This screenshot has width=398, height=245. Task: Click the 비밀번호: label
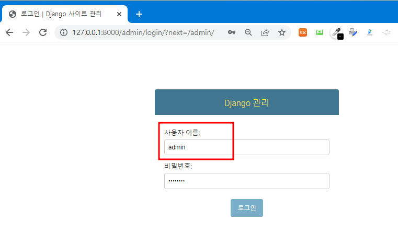(x=178, y=166)
